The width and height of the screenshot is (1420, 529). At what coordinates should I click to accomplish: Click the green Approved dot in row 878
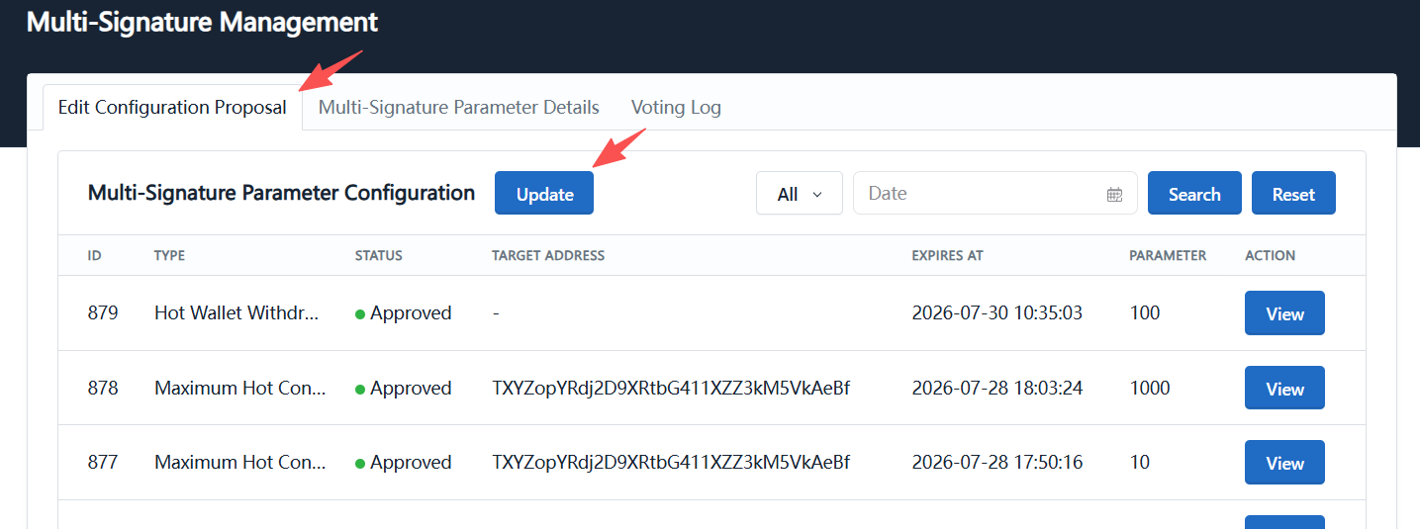[x=360, y=390]
